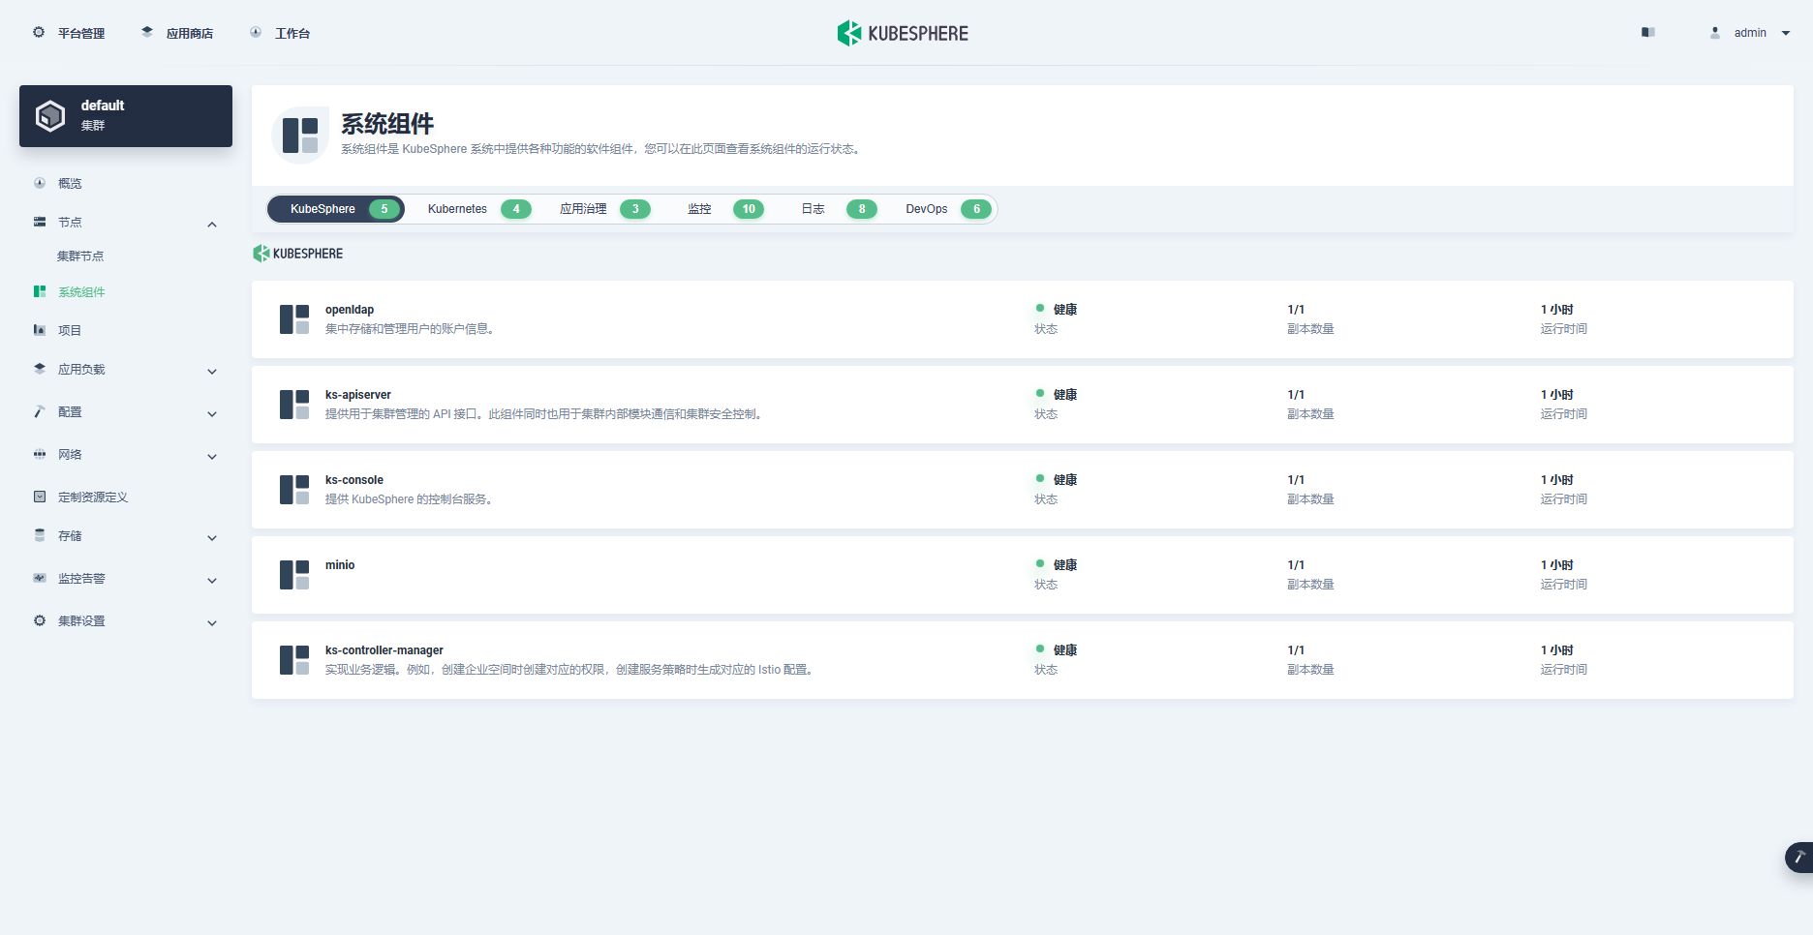This screenshot has height=935, width=1813.
Task: Open the 应用商店 app store icon
Action: pyautogui.click(x=146, y=32)
